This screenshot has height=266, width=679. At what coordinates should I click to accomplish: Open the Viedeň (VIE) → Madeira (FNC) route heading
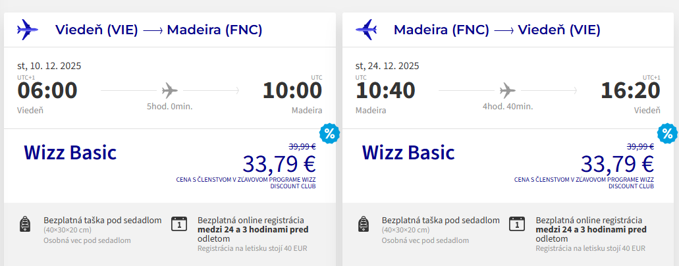coord(159,30)
